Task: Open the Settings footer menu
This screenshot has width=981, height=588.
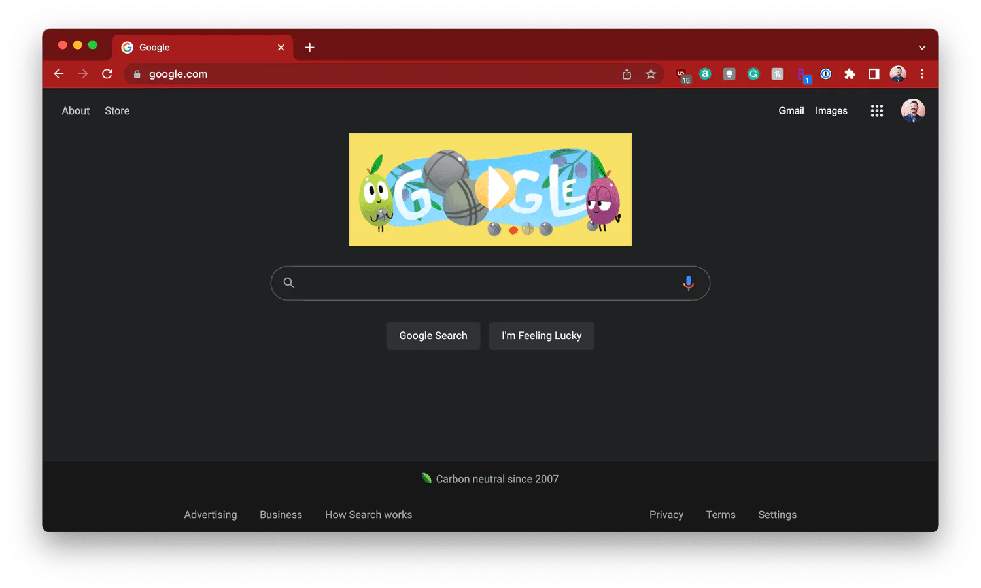Action: 778,515
